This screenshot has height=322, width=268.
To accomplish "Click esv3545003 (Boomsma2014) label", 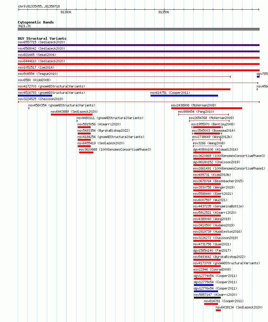I will 213,130.
